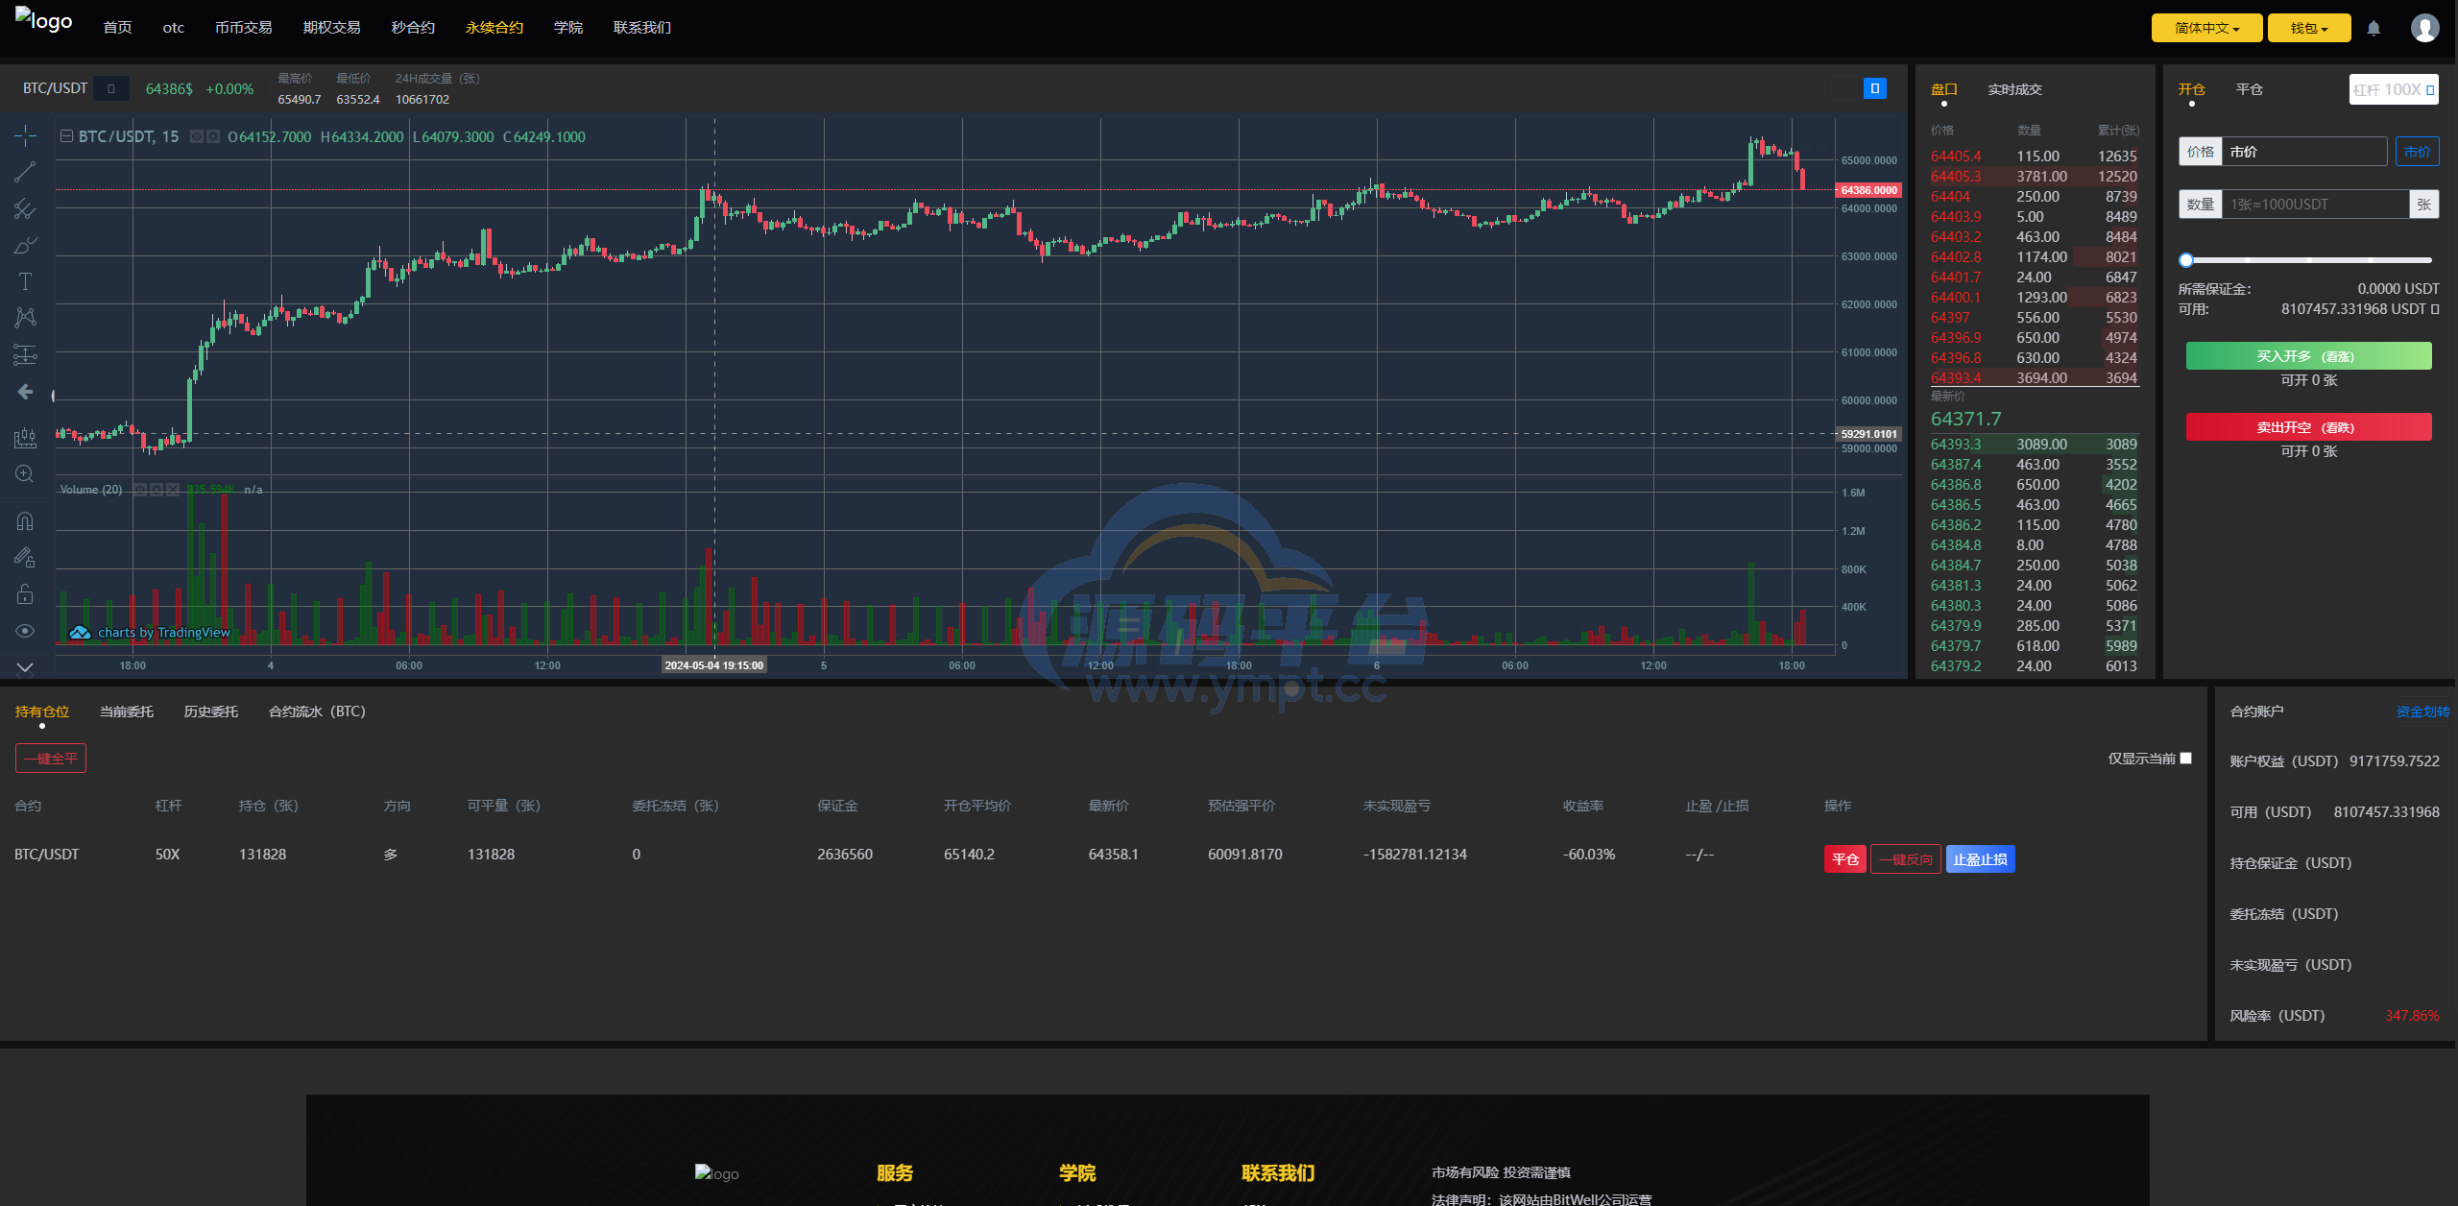The width and height of the screenshot is (2458, 1206).
Task: Switch to 实时成交 recent trades tab
Action: 2014,89
